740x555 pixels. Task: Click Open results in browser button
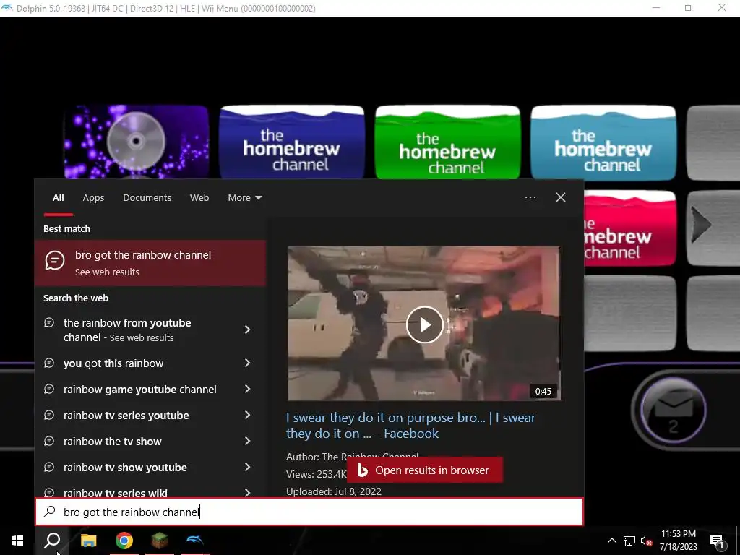point(425,470)
